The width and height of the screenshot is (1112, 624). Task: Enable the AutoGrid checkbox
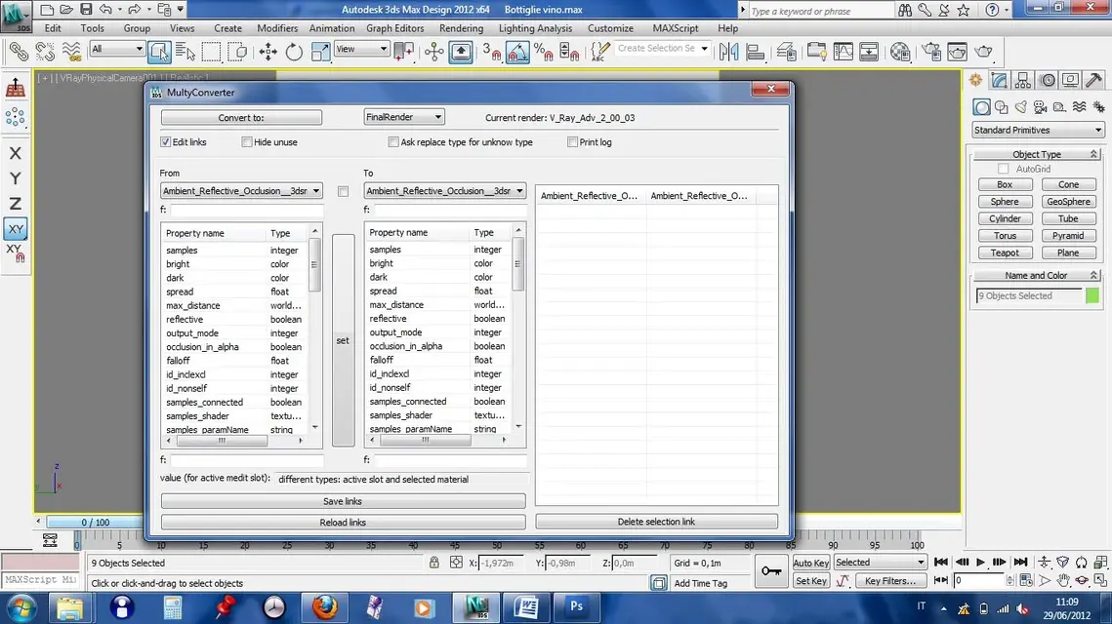[x=1003, y=169]
